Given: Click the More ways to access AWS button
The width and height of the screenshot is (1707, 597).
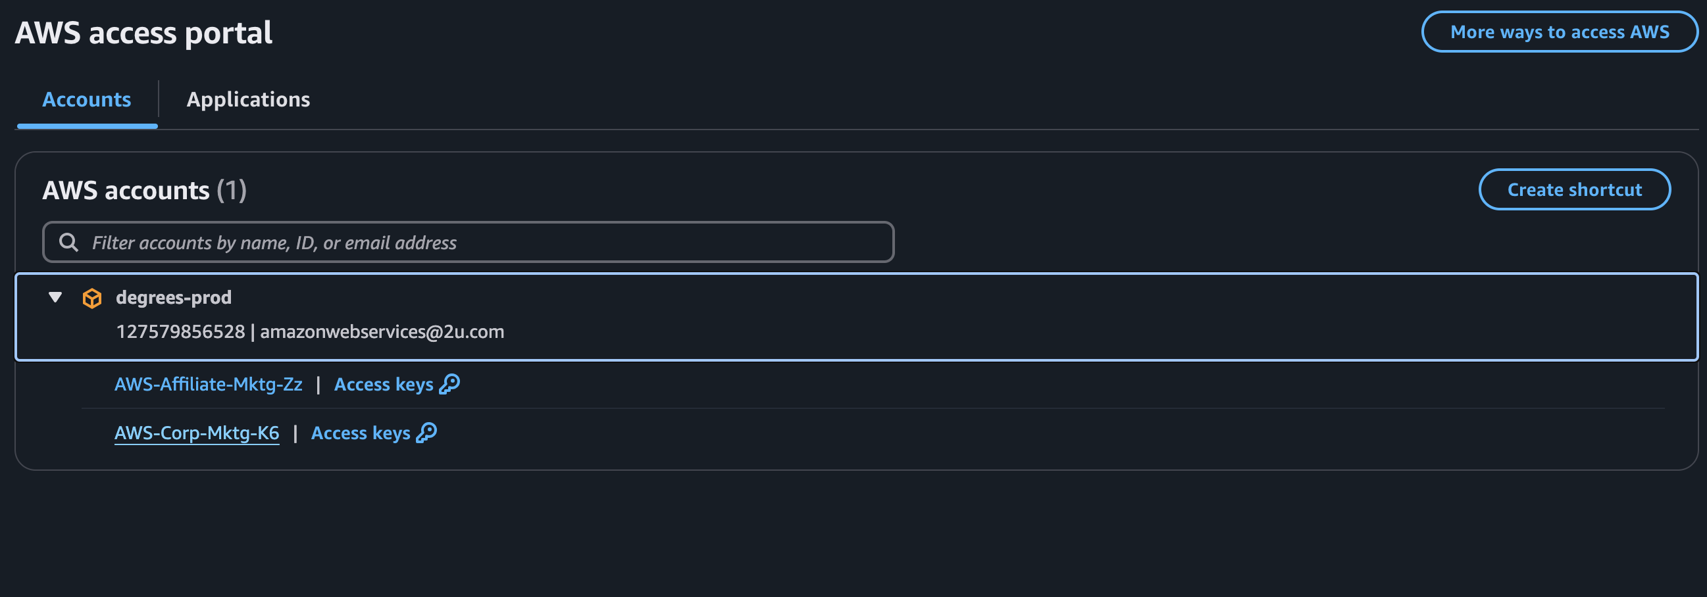Looking at the screenshot, I should click(x=1559, y=32).
